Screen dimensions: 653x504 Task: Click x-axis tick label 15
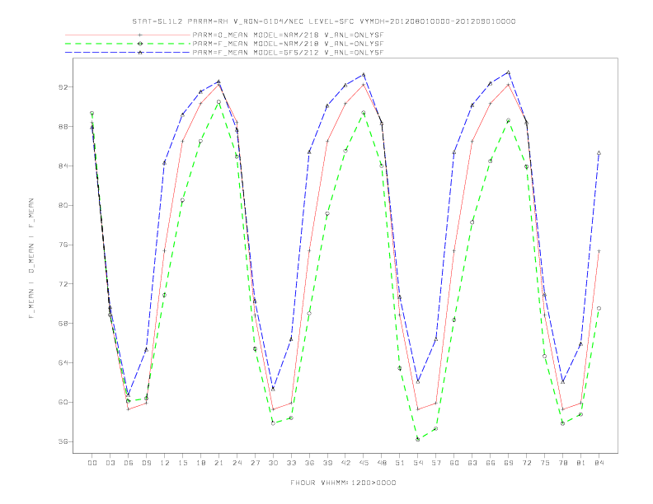point(182,463)
